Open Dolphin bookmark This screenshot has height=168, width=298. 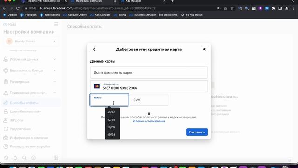coord(10,15)
